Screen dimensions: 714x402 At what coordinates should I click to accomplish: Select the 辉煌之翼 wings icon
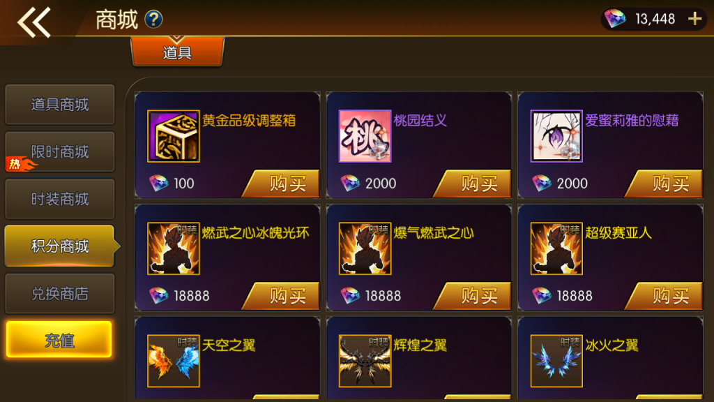pos(365,361)
